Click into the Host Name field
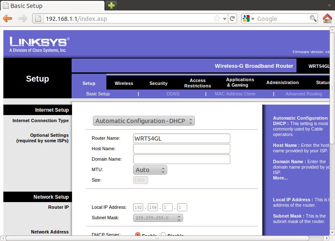 [181, 149]
